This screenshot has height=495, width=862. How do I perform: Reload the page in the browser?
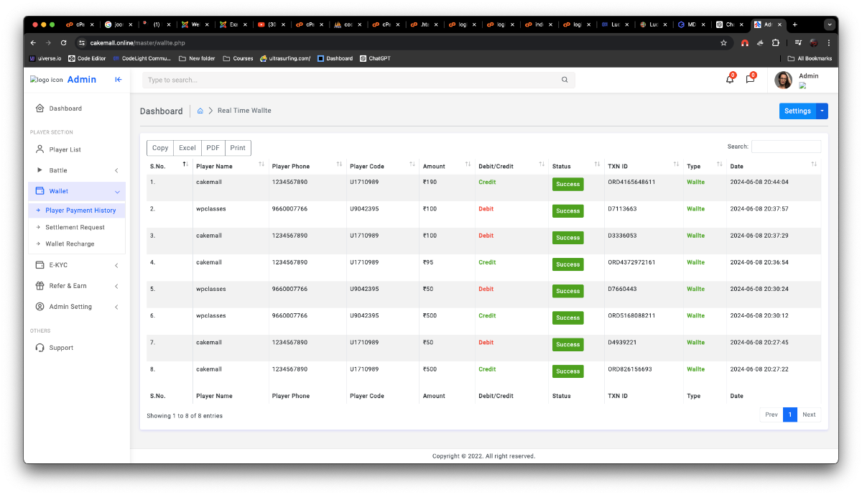(x=64, y=43)
